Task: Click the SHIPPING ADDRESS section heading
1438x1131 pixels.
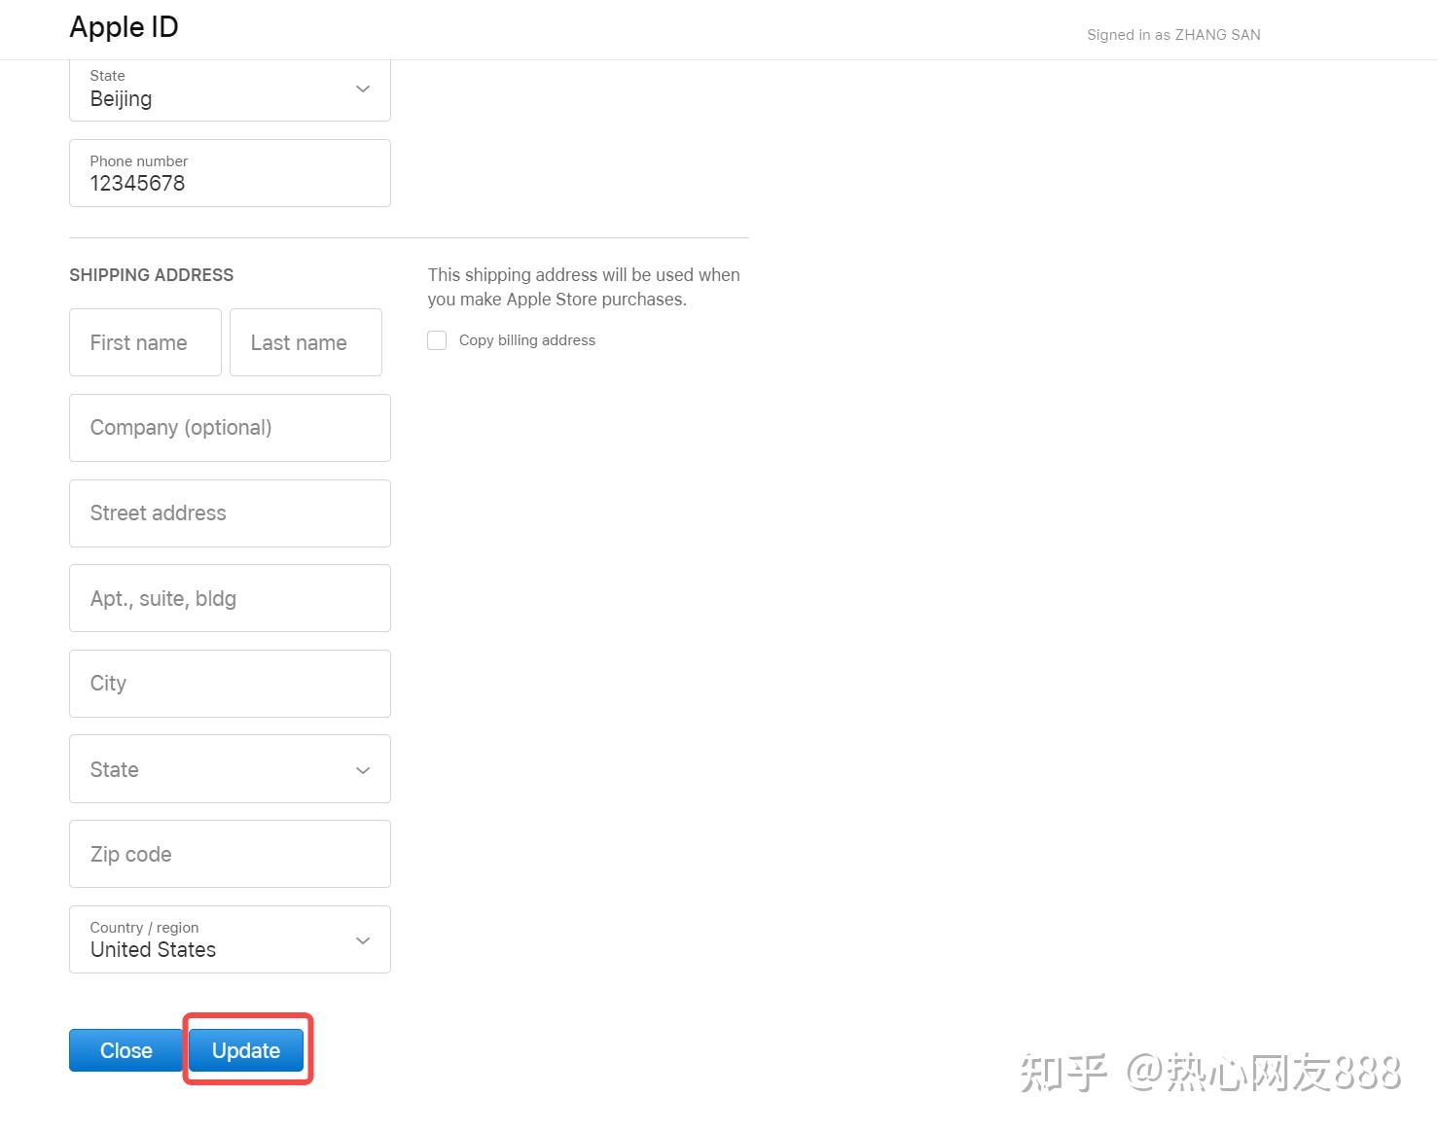Action: (x=151, y=275)
